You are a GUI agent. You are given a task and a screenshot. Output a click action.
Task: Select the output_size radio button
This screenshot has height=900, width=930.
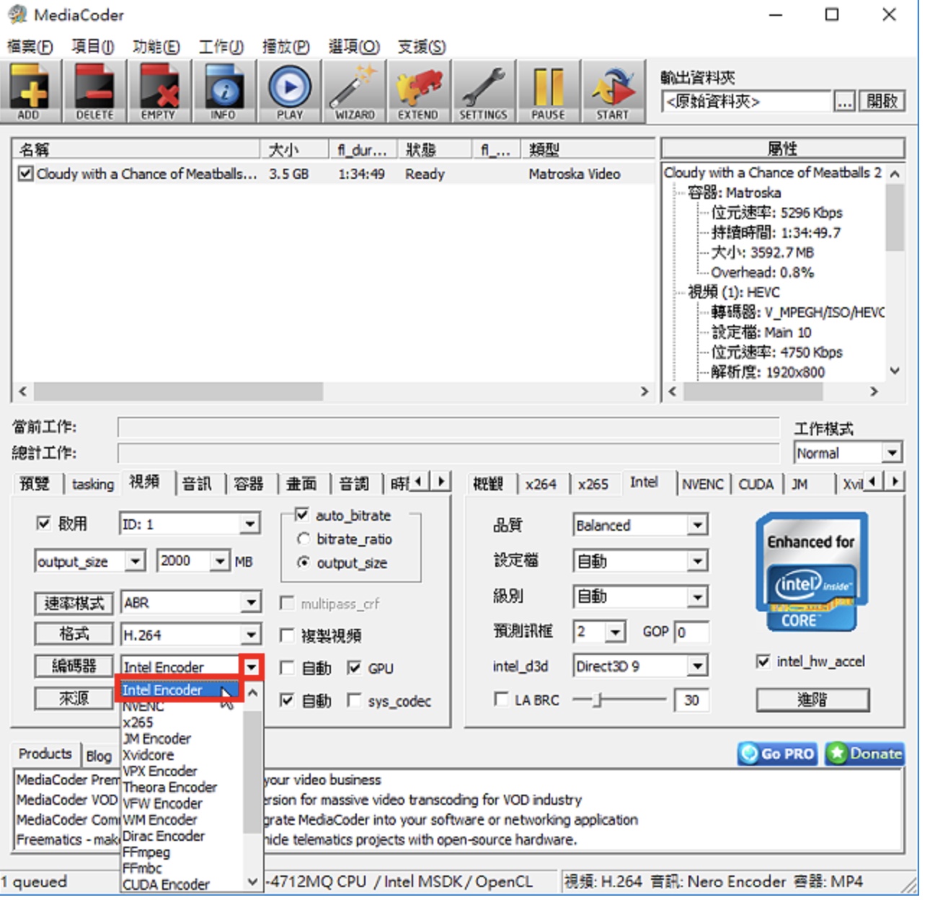[304, 562]
